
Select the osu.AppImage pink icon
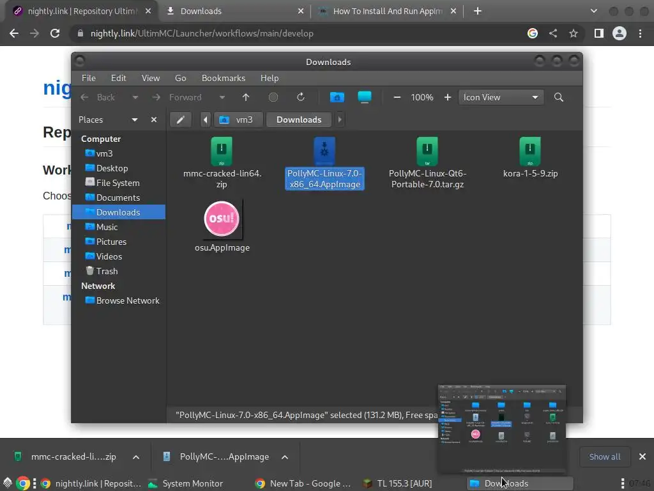[222, 219]
